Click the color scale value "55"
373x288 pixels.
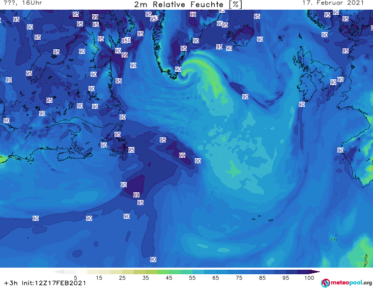192,278
